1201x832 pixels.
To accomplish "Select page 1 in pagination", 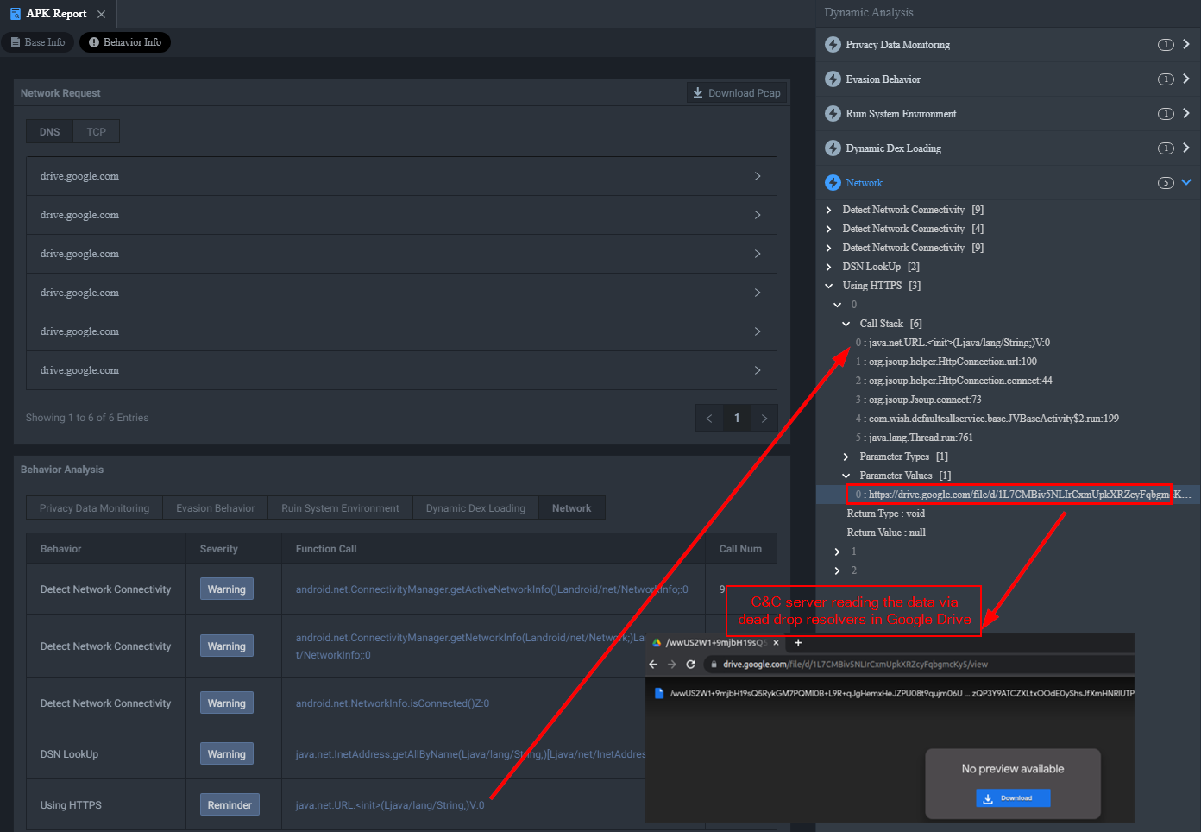I will point(737,419).
